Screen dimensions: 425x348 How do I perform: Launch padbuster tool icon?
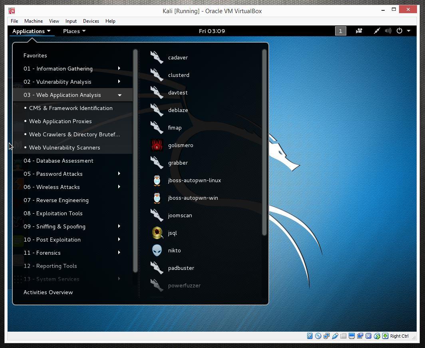pos(157,268)
